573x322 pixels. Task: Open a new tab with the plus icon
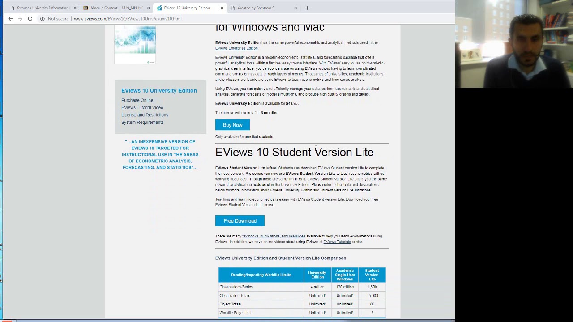coord(307,8)
